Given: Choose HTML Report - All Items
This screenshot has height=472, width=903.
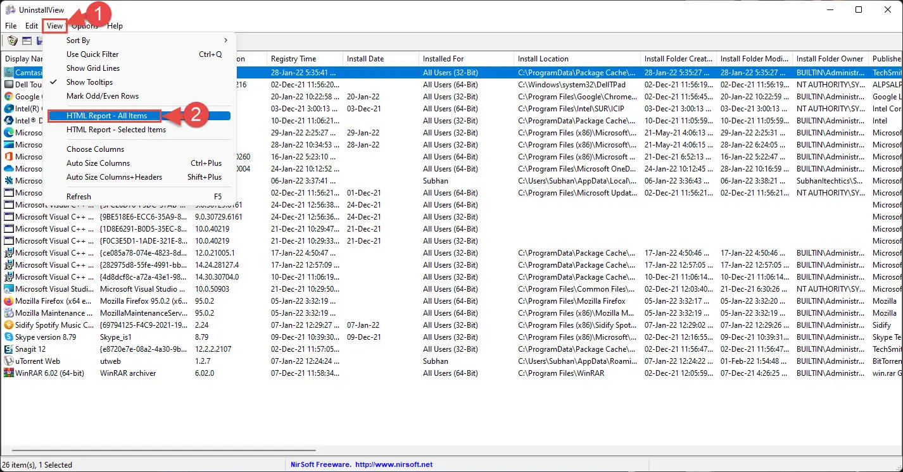Looking at the screenshot, I should pos(139,116).
